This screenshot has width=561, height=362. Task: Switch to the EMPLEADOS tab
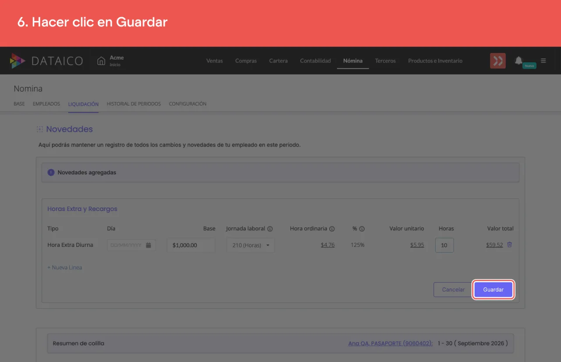tap(46, 104)
